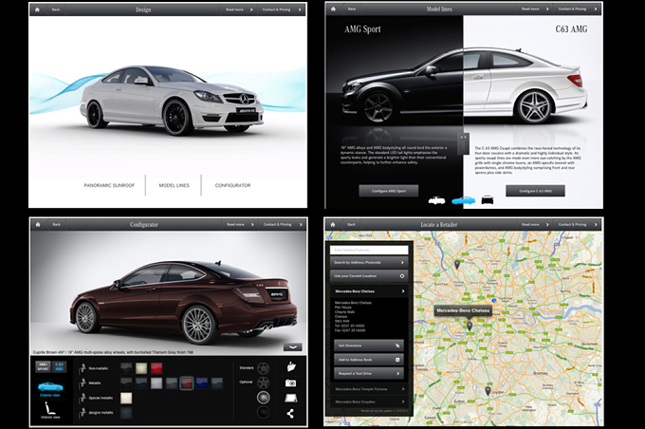
Task: Choose the red non-metallic paint swatch
Action: (157, 368)
